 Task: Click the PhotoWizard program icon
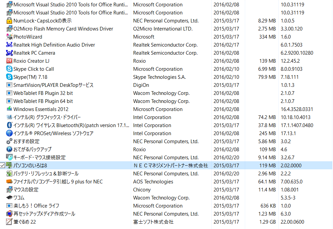pyautogui.click(x=9, y=37)
